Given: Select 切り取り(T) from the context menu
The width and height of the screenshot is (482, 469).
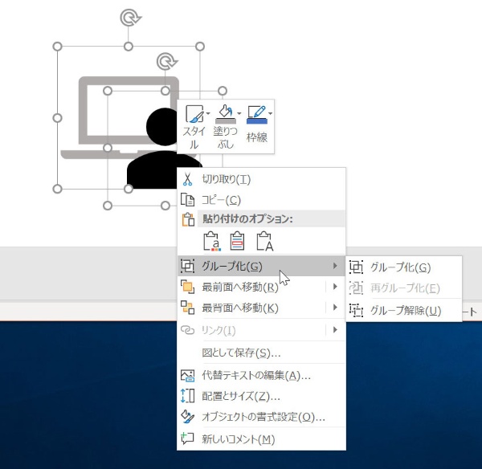Looking at the screenshot, I should pos(226,179).
